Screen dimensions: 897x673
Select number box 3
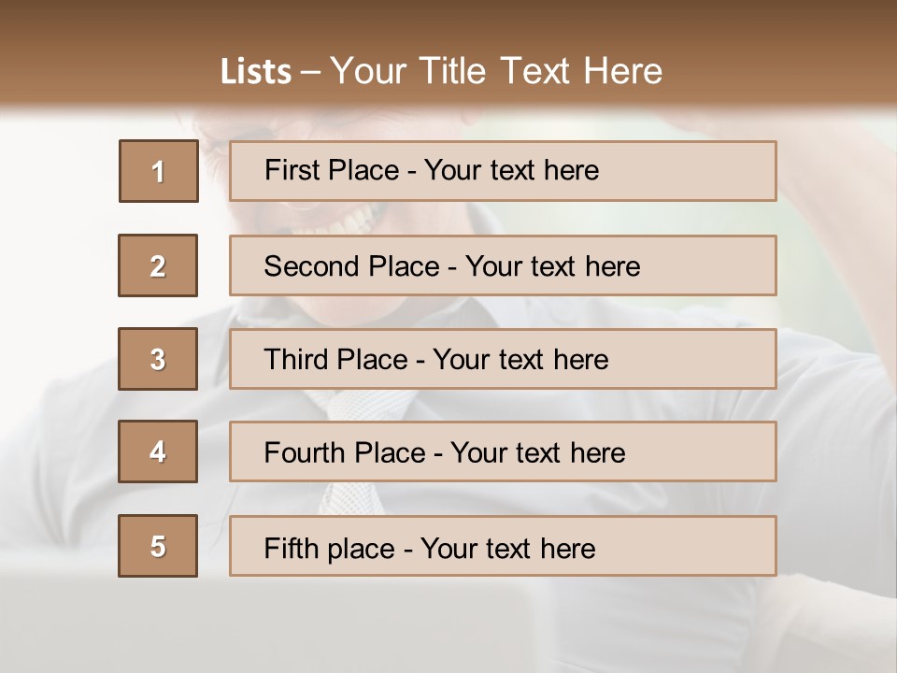(x=158, y=359)
